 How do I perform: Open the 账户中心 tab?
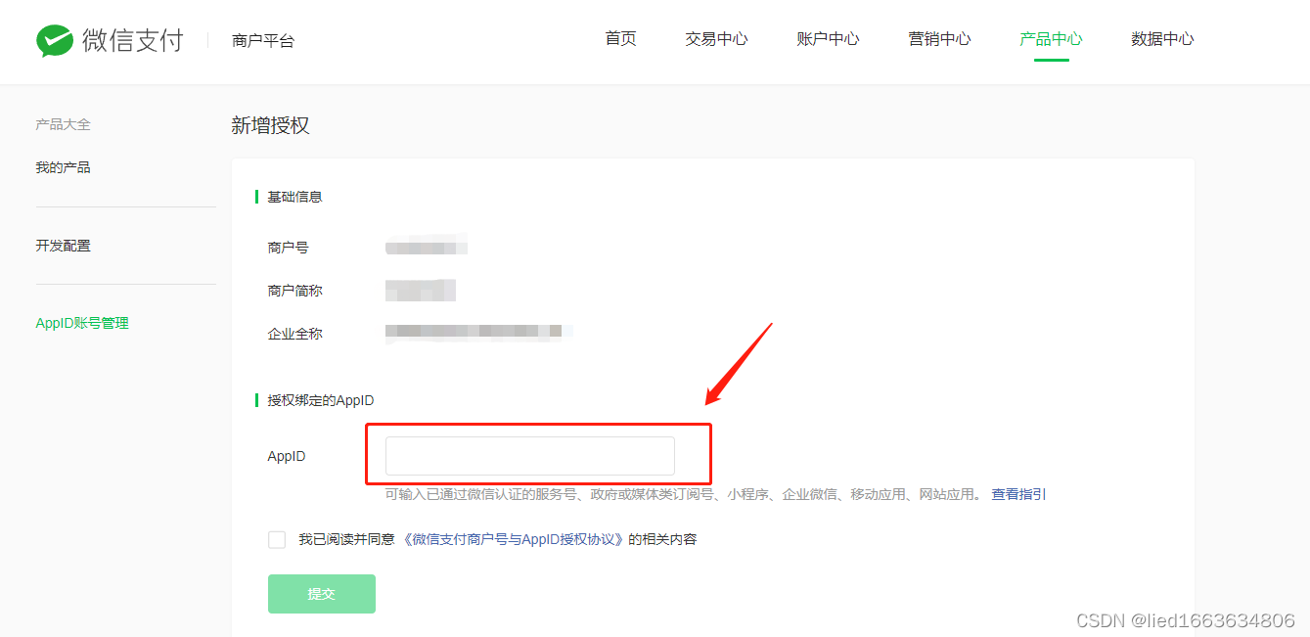(828, 39)
